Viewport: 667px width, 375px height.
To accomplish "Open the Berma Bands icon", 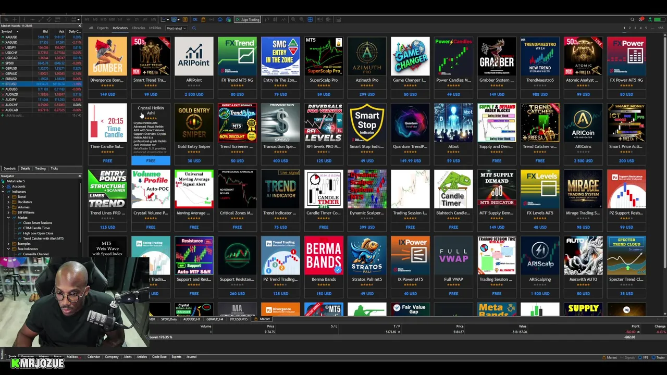I will (324, 256).
